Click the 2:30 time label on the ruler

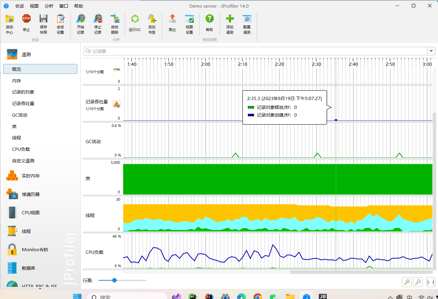coord(316,64)
